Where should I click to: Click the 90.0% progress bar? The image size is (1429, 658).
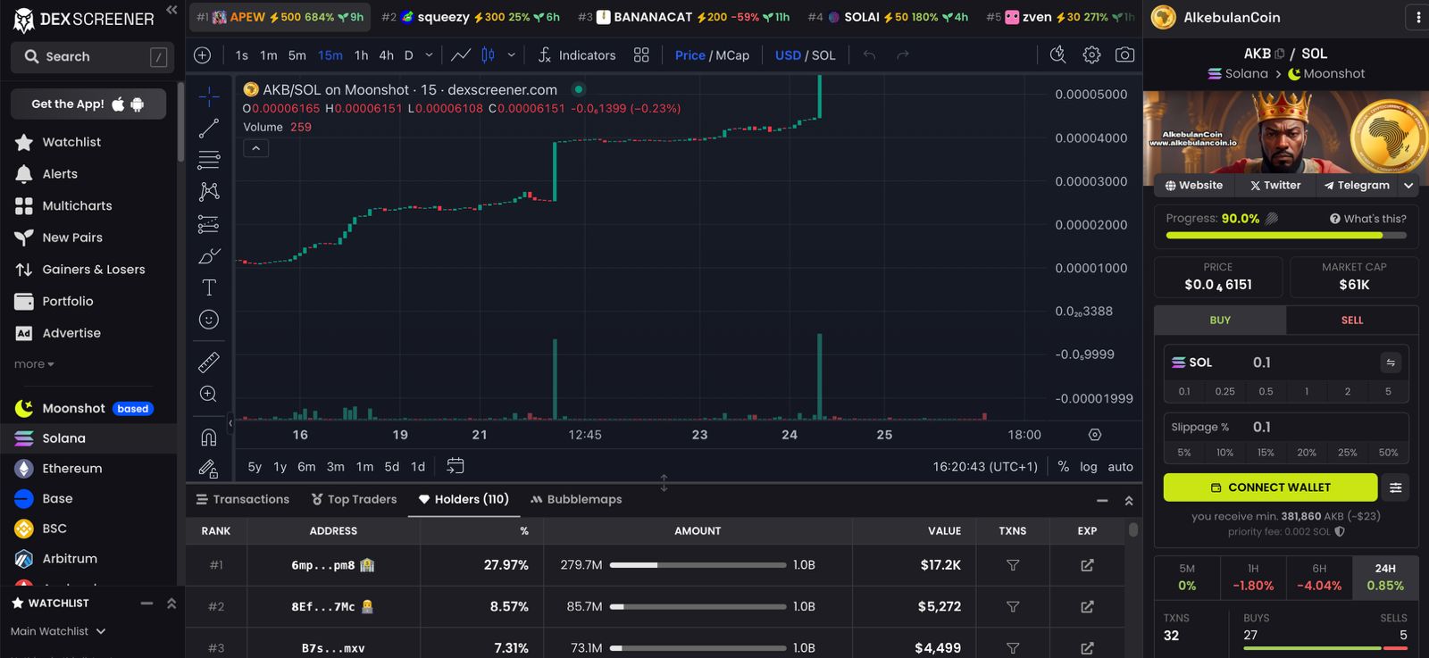1286,236
